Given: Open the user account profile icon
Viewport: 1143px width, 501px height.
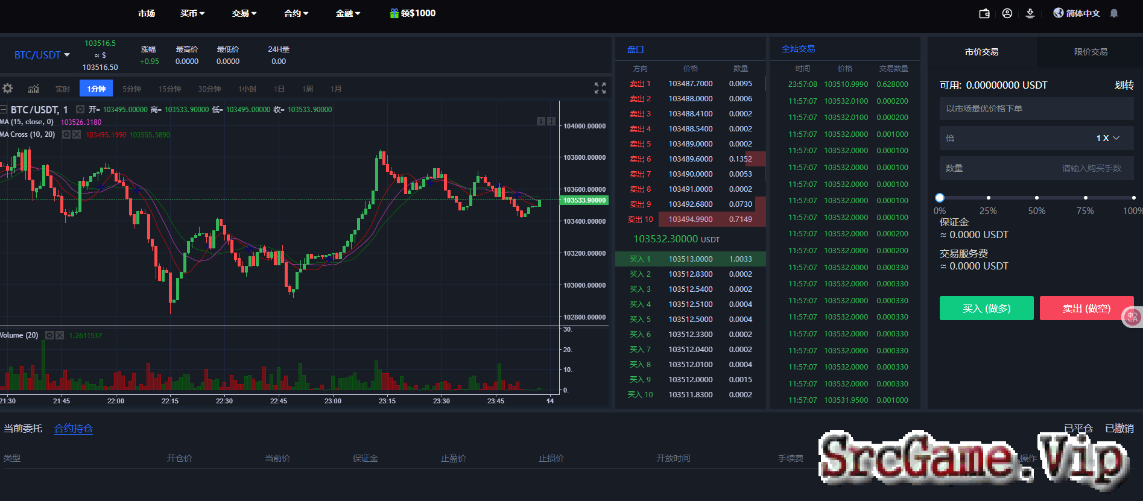Looking at the screenshot, I should click(x=1007, y=13).
